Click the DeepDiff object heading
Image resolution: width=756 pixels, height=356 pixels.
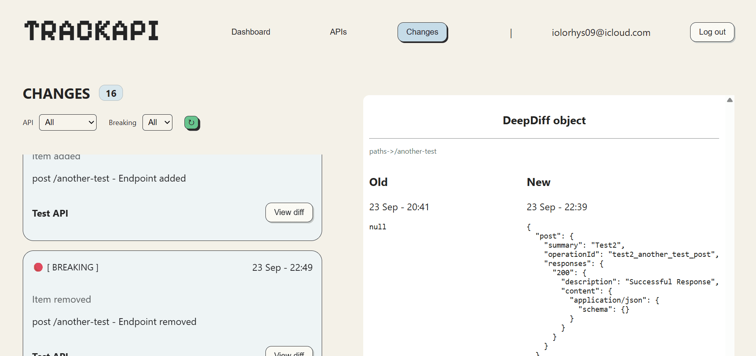pos(544,120)
